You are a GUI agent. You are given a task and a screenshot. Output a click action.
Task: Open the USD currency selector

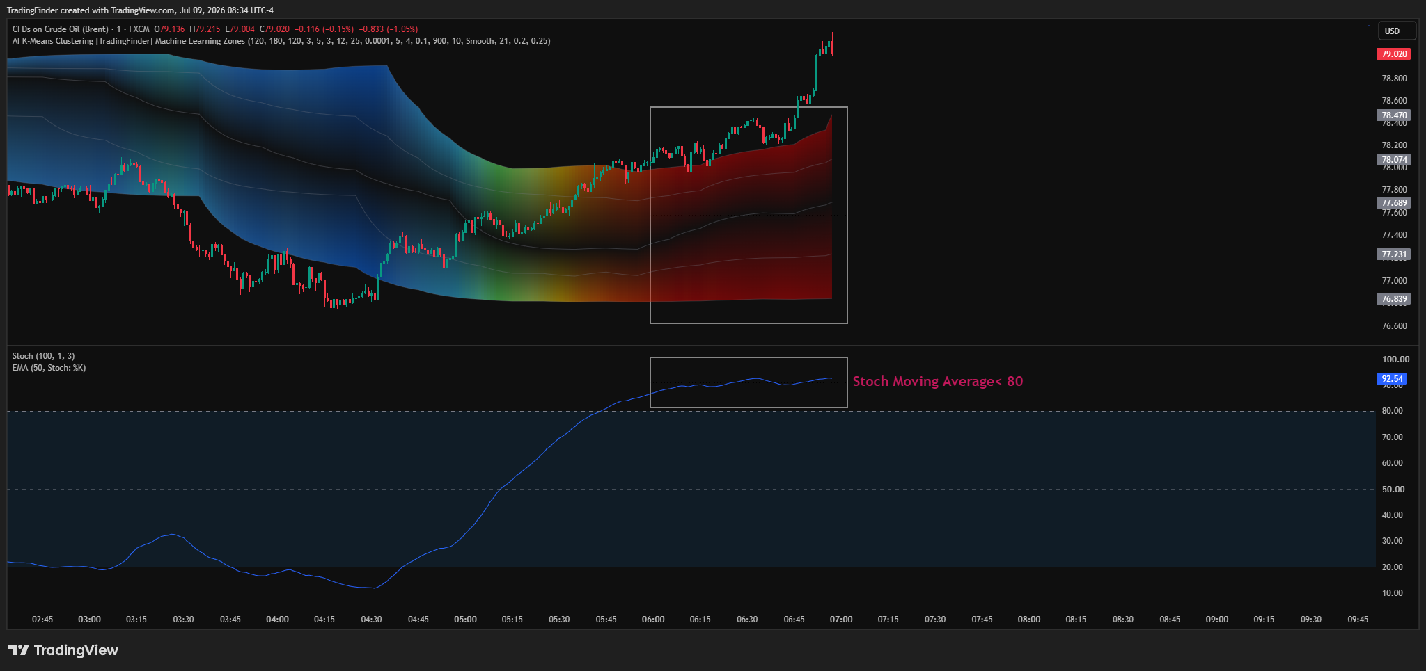pyautogui.click(x=1397, y=31)
